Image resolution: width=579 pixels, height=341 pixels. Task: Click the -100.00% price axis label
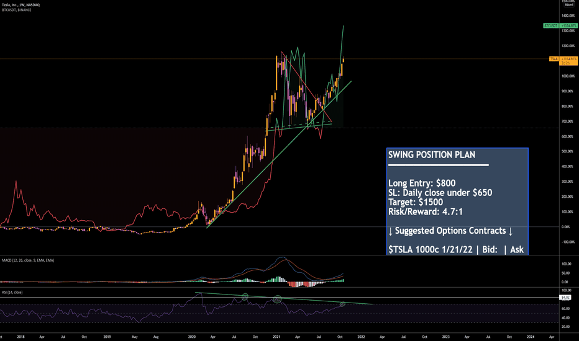pyautogui.click(x=568, y=242)
